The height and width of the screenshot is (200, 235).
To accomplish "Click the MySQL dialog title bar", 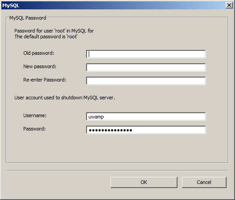I will click(112, 5).
